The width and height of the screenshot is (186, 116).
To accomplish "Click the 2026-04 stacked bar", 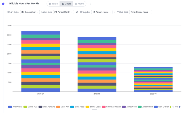I will [x=41, y=61].
